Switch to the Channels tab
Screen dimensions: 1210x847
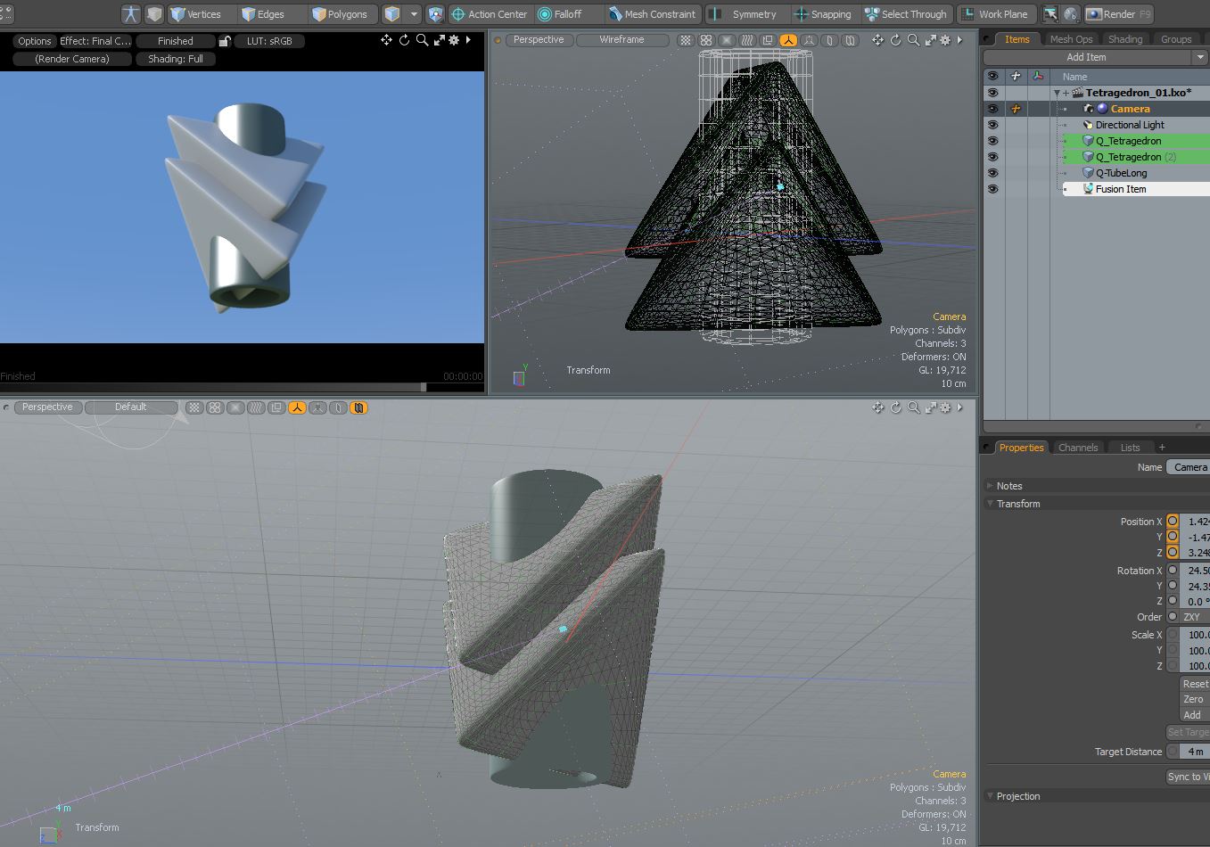click(x=1078, y=448)
